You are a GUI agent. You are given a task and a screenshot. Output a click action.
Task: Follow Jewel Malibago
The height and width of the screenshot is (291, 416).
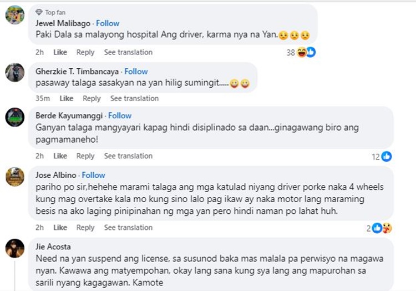108,23
